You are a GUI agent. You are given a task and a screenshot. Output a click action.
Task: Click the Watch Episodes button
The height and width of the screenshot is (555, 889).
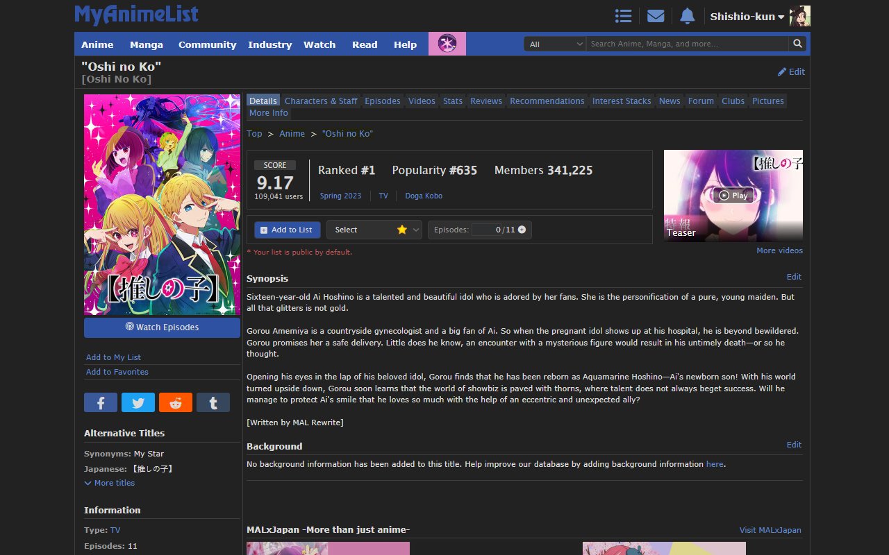(x=161, y=327)
